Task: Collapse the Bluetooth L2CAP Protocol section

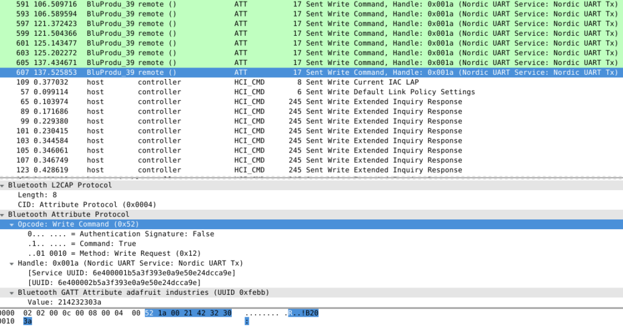Action: (3, 185)
